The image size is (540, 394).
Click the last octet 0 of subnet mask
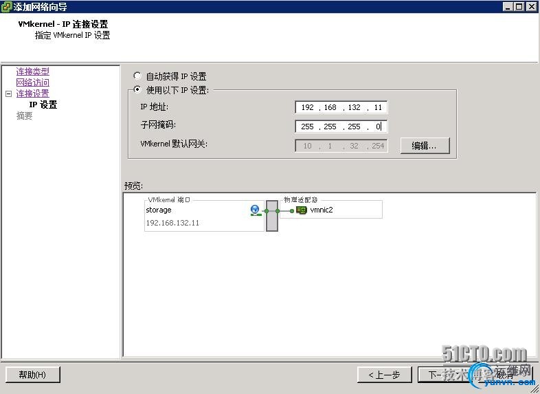tap(378, 127)
